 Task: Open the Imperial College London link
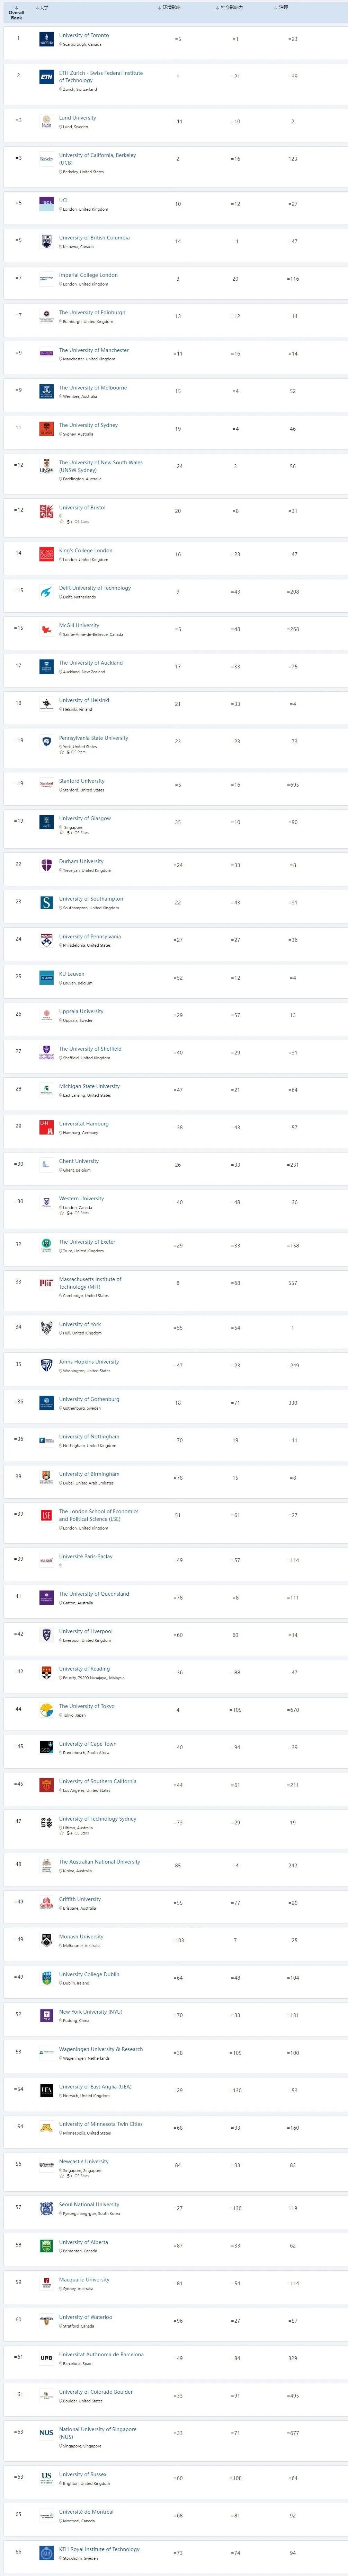tap(88, 275)
